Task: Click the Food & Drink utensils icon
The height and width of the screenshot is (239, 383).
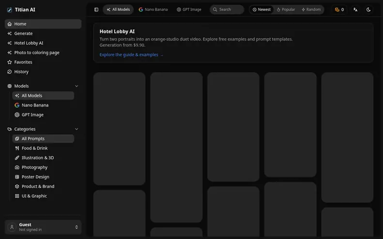Action: [x=17, y=148]
